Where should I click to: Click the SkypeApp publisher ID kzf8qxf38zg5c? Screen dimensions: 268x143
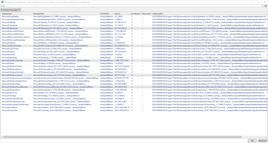click(105, 58)
